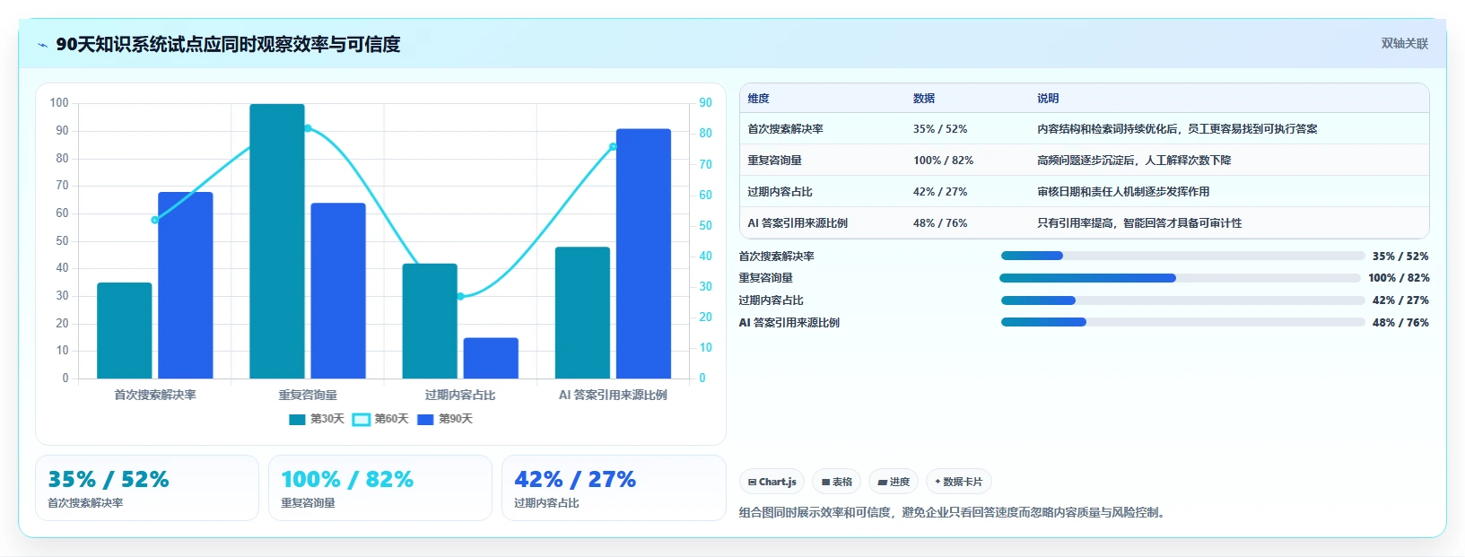Select the 首次搜索解决率 cell in the table
Screen dimensions: 1465x557
(x=785, y=129)
